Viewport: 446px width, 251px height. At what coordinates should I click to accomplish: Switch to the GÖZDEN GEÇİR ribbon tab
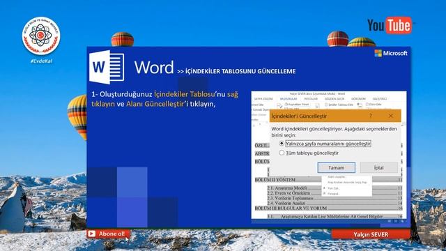(334, 99)
